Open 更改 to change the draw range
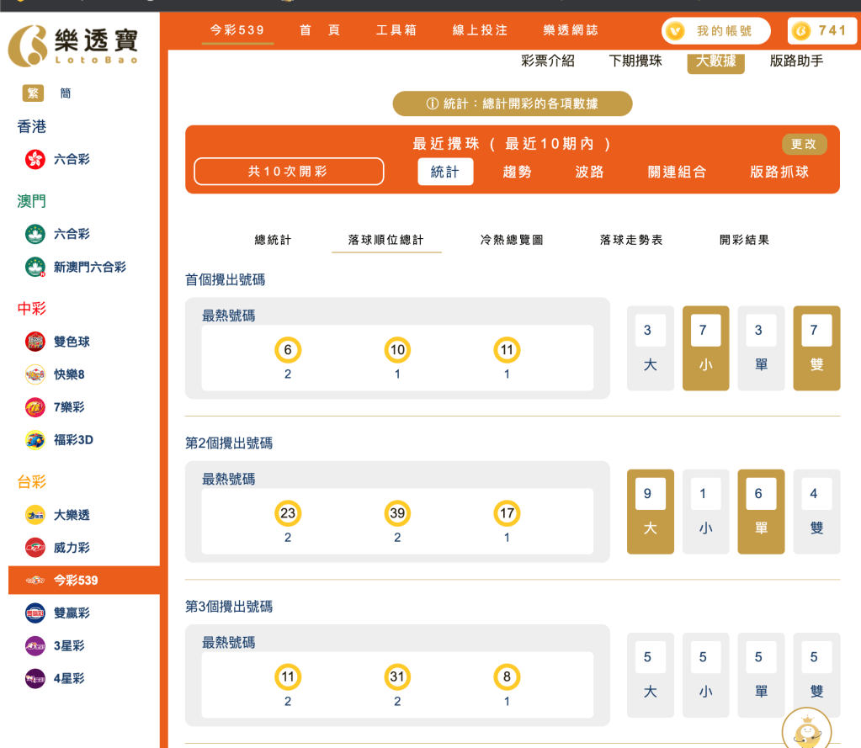The height and width of the screenshot is (748, 861). (804, 144)
